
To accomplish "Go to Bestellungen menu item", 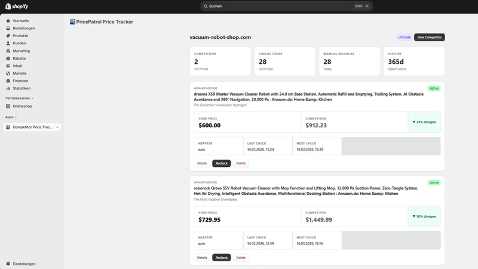I will (x=24, y=28).
